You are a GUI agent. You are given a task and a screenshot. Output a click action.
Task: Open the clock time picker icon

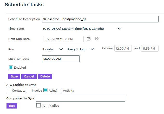click(97, 39)
